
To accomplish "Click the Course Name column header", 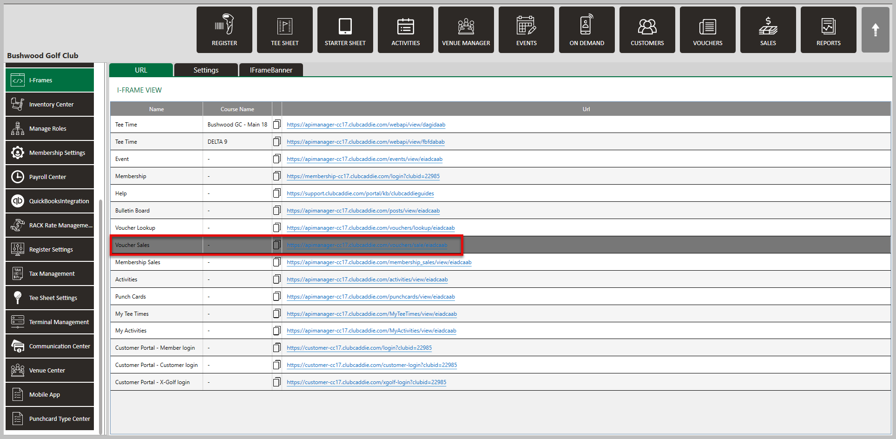I will point(237,109).
